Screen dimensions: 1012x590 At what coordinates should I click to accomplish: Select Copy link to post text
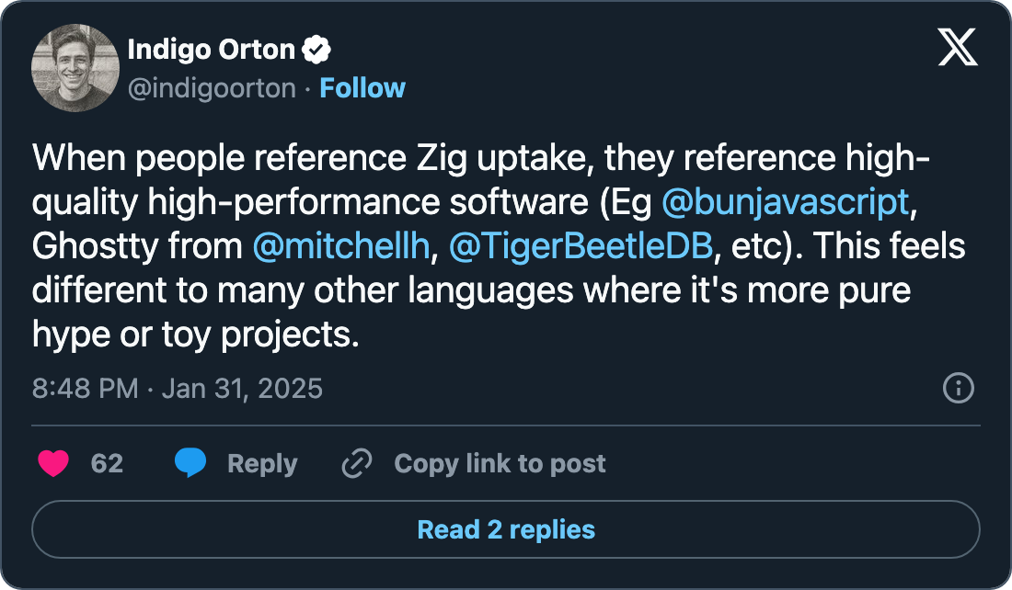(500, 464)
